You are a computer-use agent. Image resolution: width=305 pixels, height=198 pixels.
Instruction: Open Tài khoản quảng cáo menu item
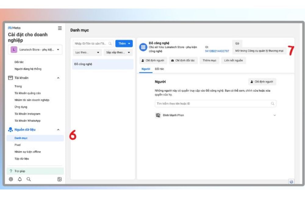(28, 93)
